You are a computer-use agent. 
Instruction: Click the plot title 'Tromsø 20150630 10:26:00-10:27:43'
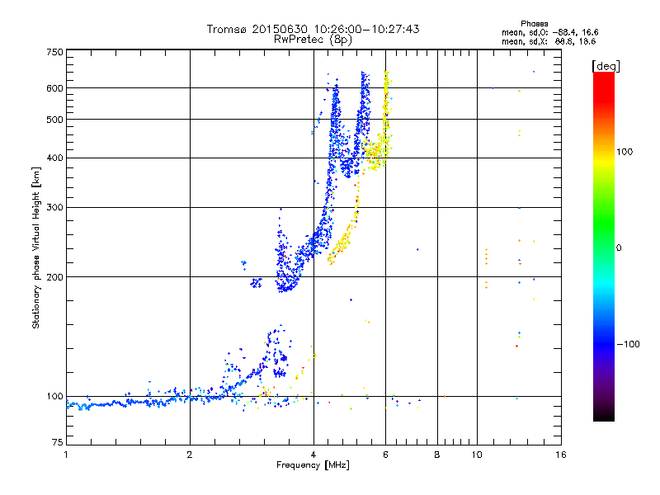click(x=313, y=29)
